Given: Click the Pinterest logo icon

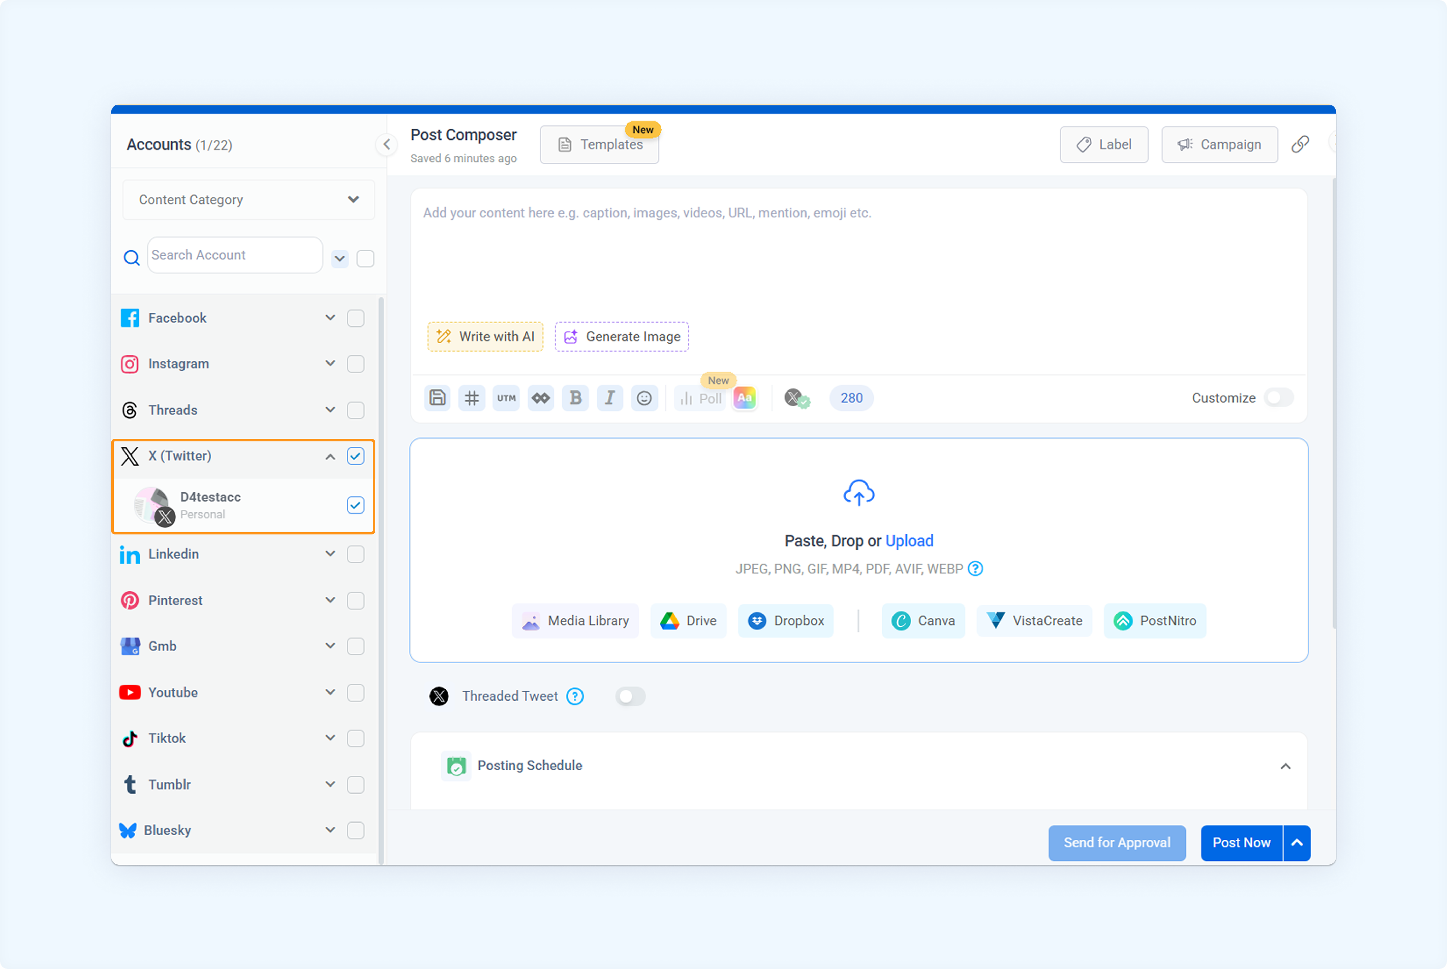Looking at the screenshot, I should point(130,601).
